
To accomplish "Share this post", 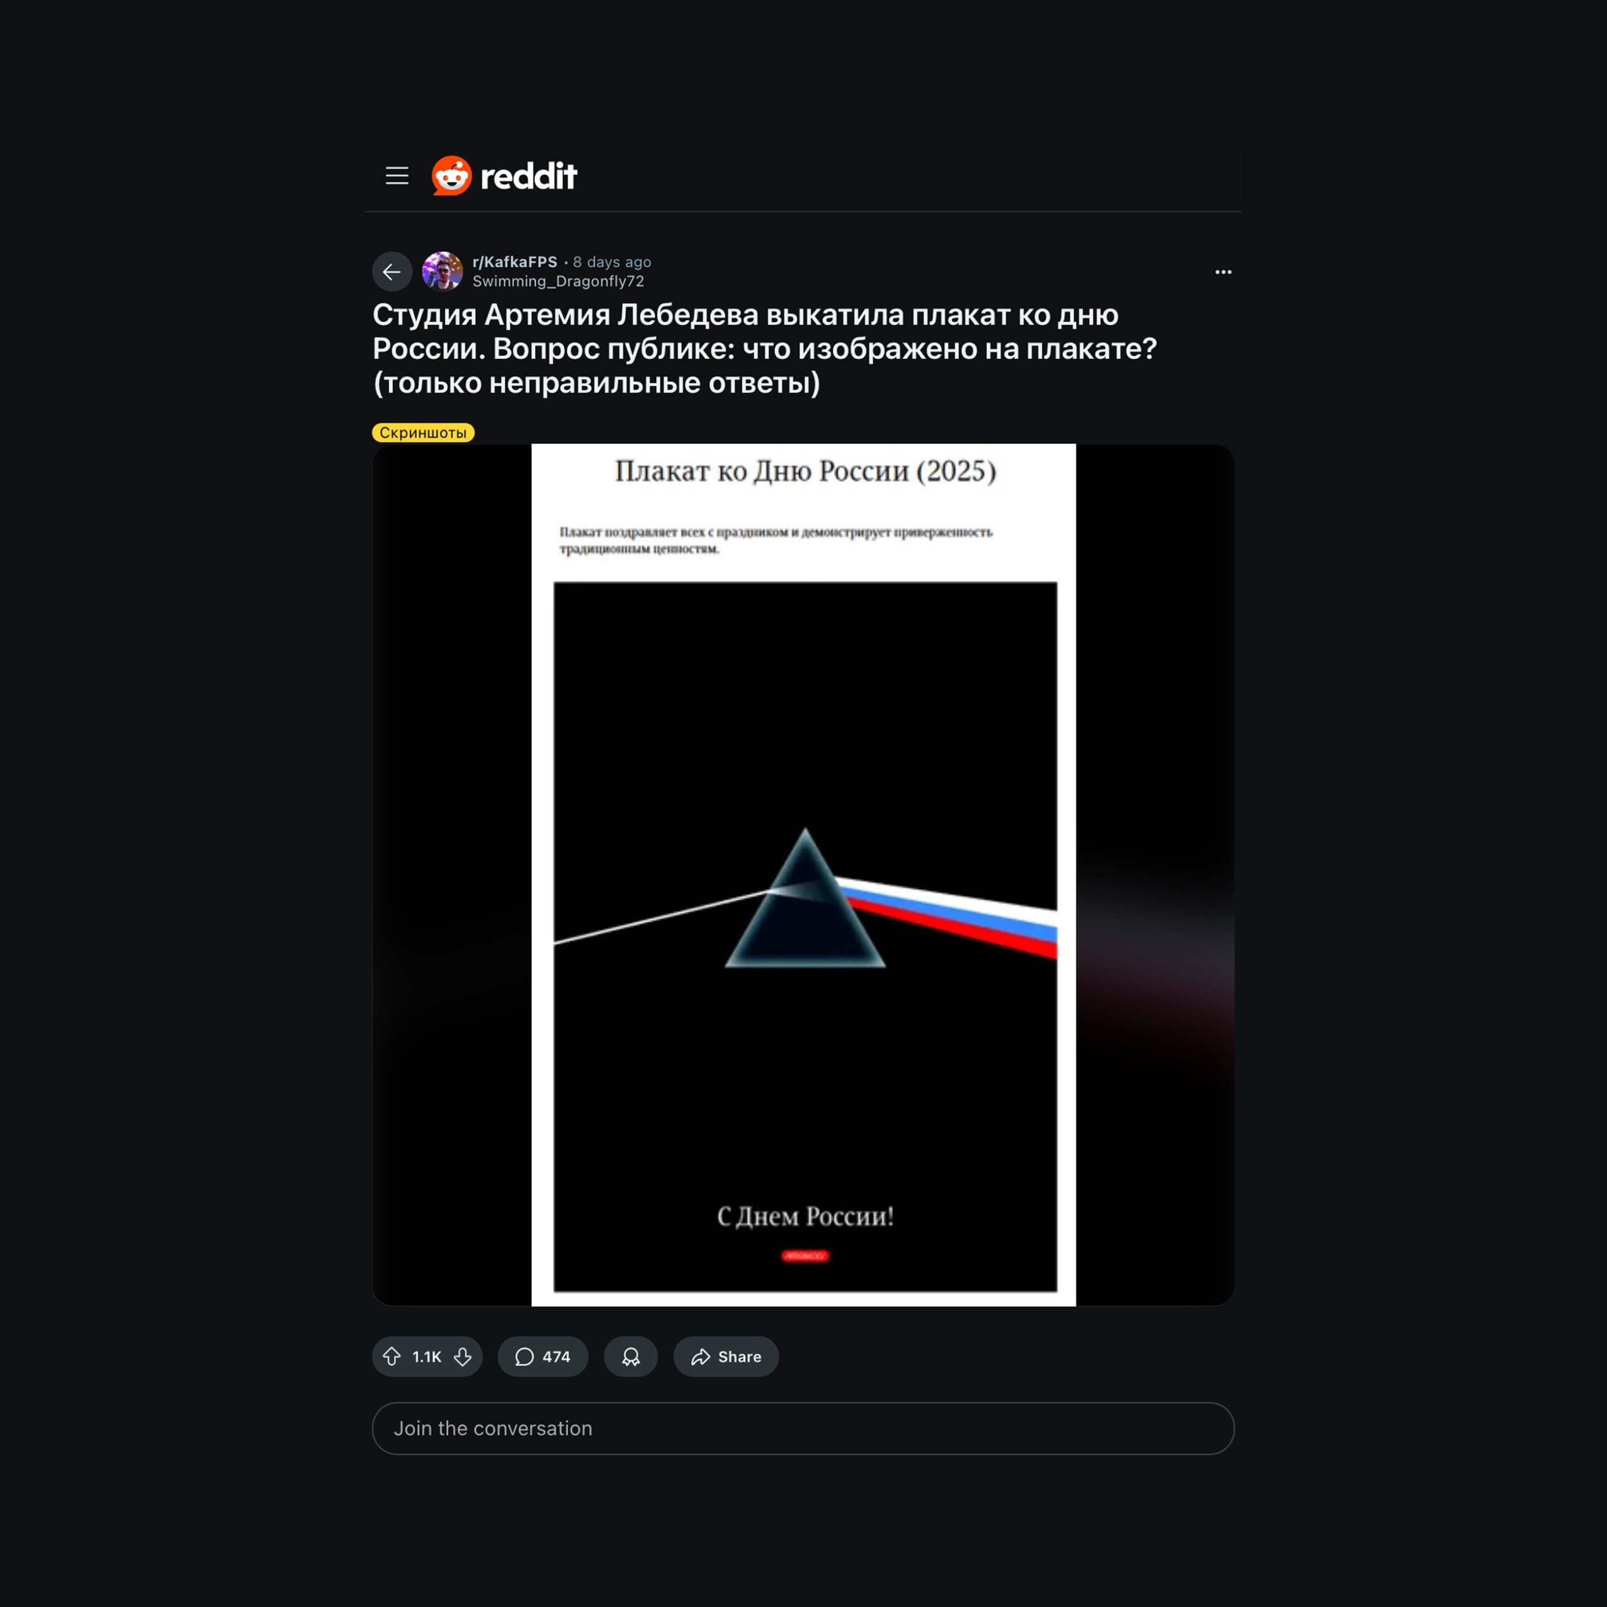I will point(725,1357).
